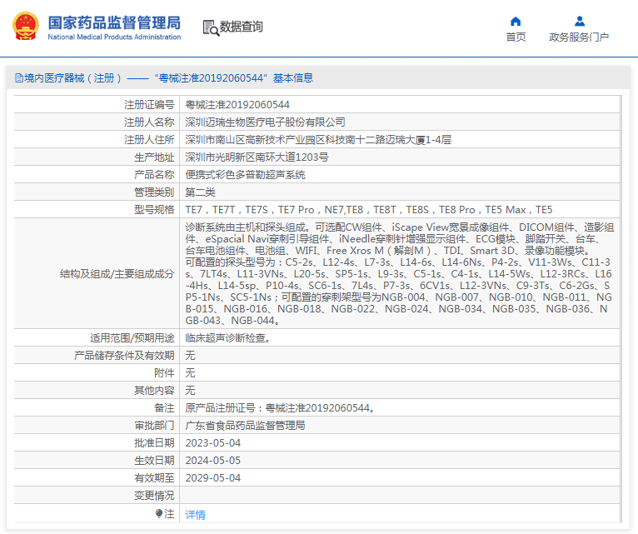638x534 pixels.
Task: Select 第二类 management class value
Action: [x=200, y=192]
